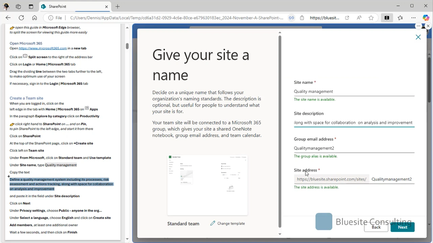Go to the browser Home button

35,18
